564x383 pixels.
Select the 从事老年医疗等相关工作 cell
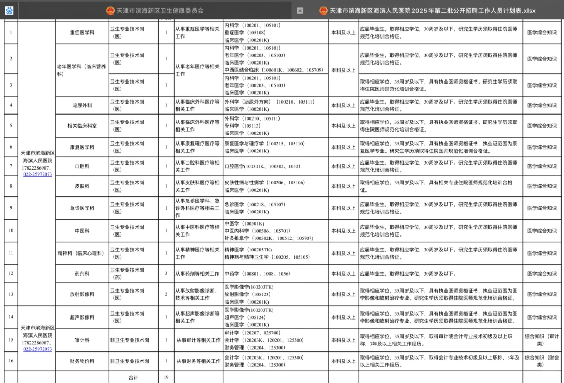click(x=198, y=70)
